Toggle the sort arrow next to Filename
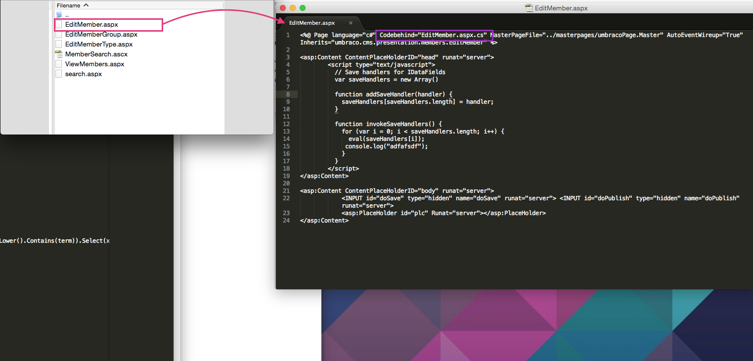 click(86, 5)
